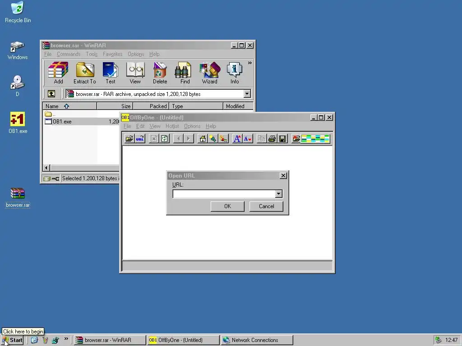
Task: Open the WinRAR Tools menu
Action: click(92, 54)
